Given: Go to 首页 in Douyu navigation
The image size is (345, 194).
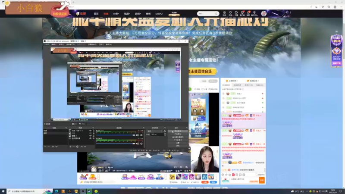Looking at the screenshot, I should point(96,14).
